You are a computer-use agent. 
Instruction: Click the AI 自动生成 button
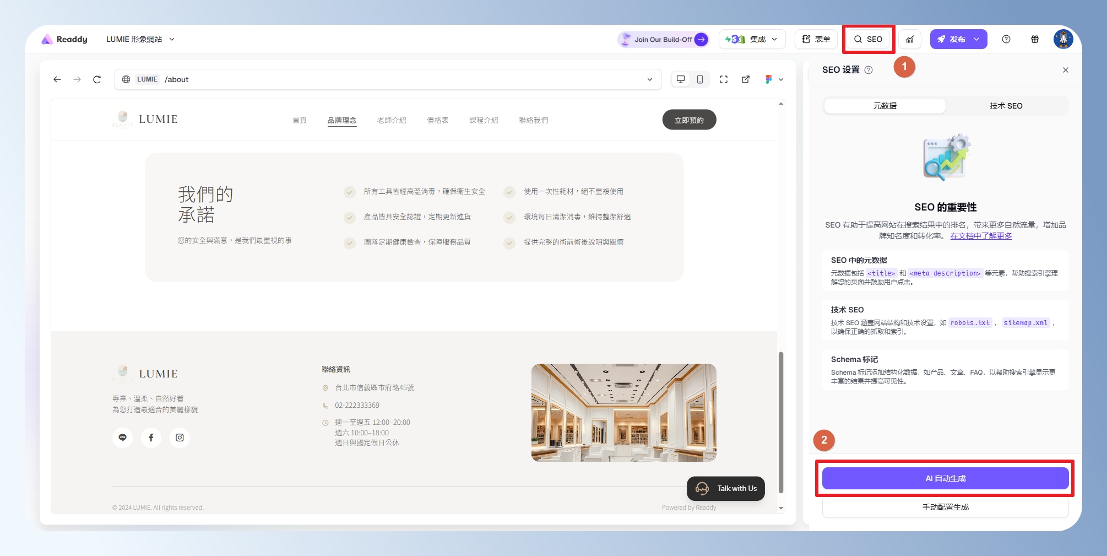pos(945,478)
